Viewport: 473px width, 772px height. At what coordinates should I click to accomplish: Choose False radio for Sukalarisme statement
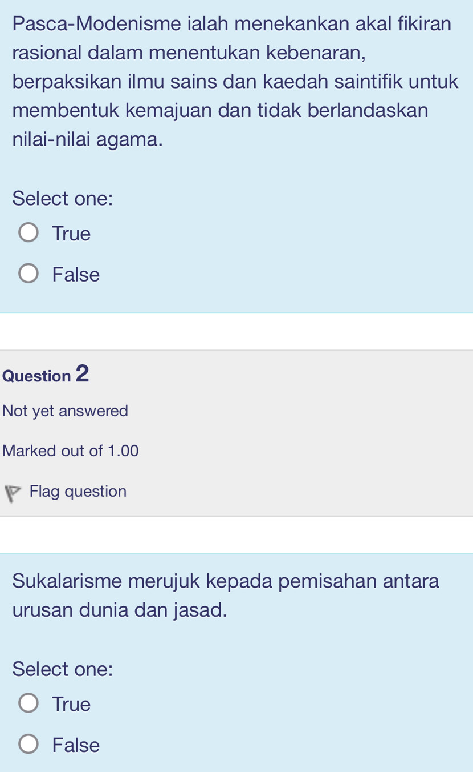click(28, 745)
